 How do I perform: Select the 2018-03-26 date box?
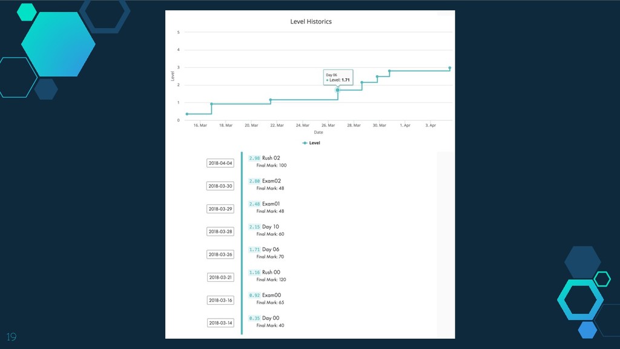[220, 254]
